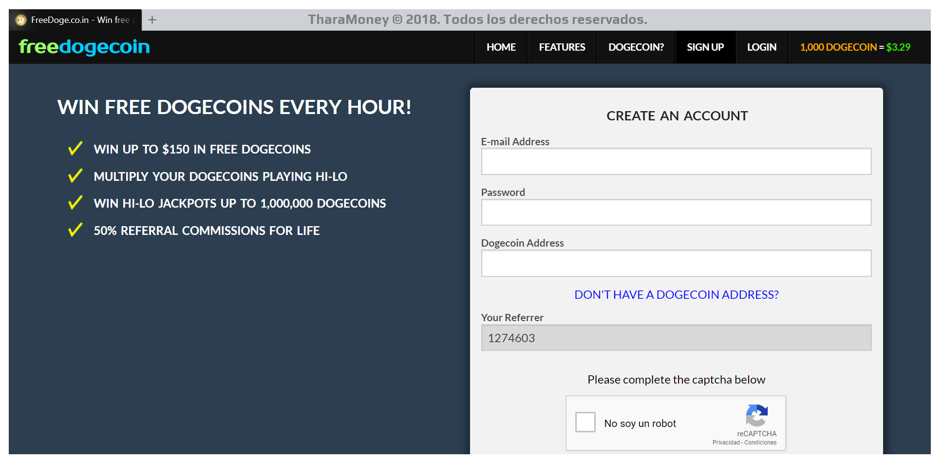Select SIGN UP in the navigation

[705, 47]
